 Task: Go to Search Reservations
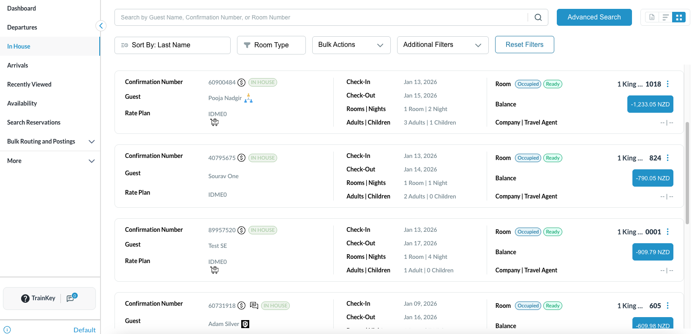tap(34, 122)
